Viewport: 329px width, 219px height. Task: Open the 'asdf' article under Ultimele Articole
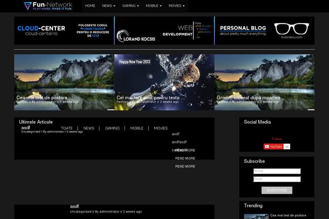26,128
